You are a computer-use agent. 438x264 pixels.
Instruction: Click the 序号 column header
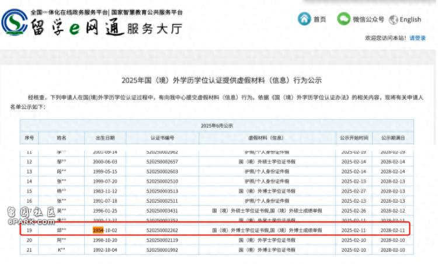29,138
